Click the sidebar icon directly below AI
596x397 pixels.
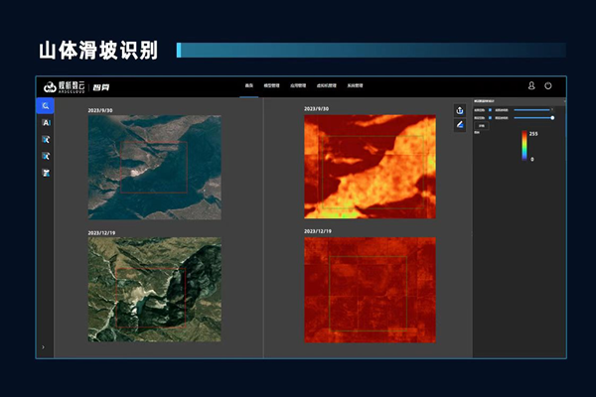pos(46,139)
